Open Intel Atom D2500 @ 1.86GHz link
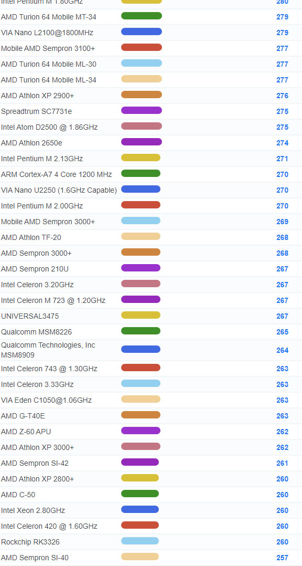 coord(49,127)
